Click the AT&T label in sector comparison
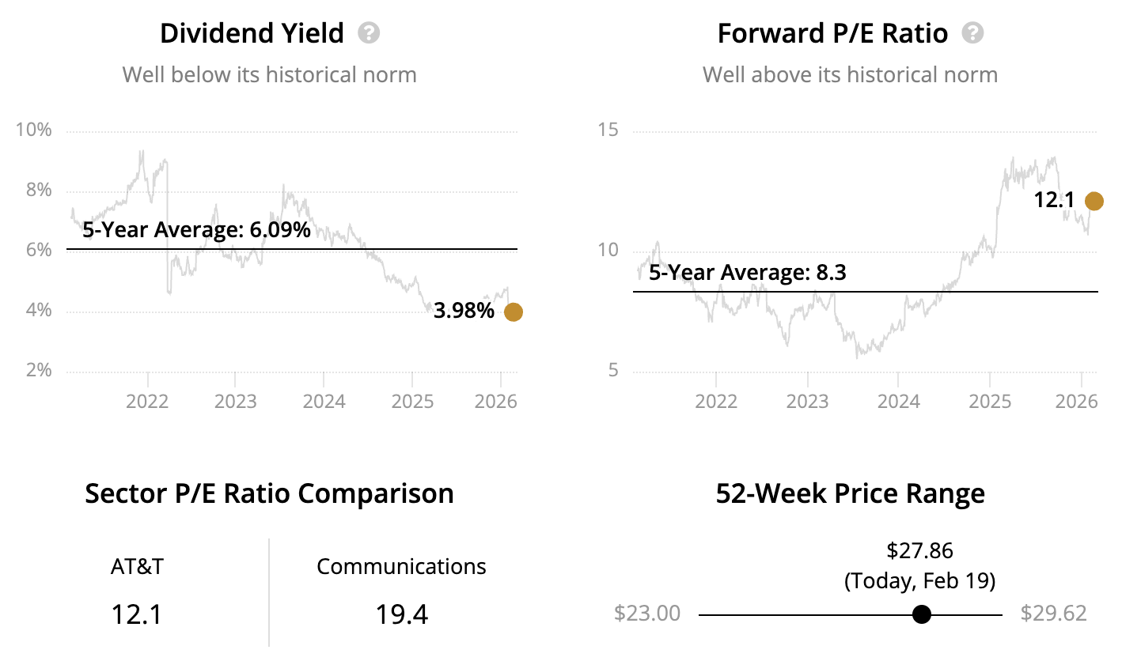 pos(137,566)
